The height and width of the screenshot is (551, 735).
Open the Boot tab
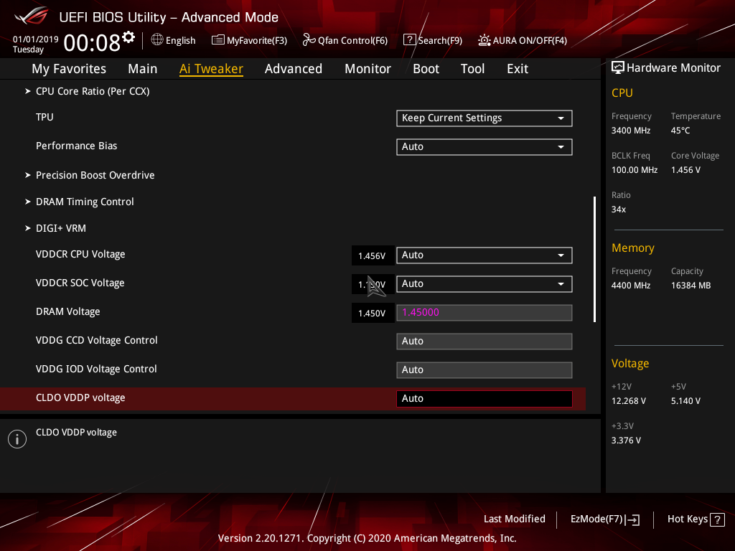(x=426, y=69)
